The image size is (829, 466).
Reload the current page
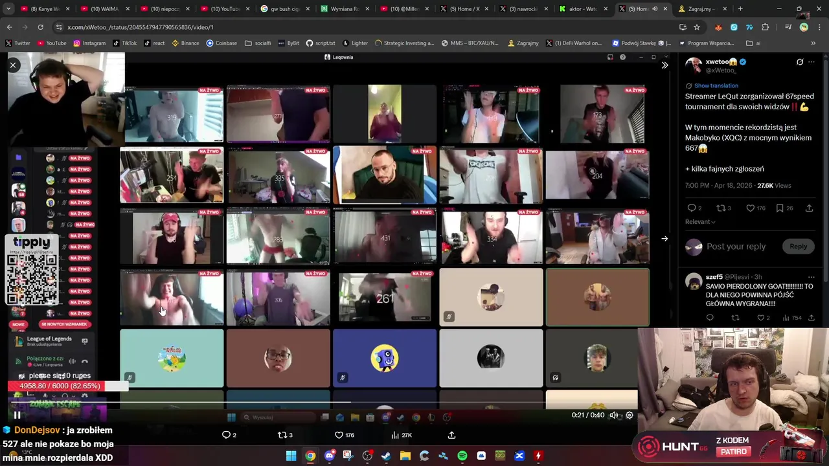(x=40, y=27)
